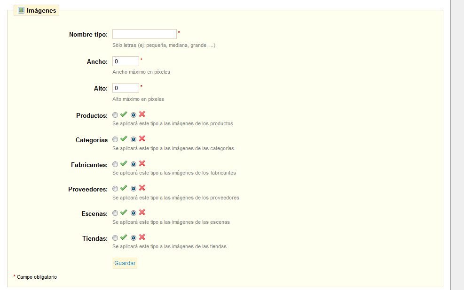Image resolution: width=464 pixels, height=290 pixels.
Task: Select the Ancho input field
Action: pos(125,61)
